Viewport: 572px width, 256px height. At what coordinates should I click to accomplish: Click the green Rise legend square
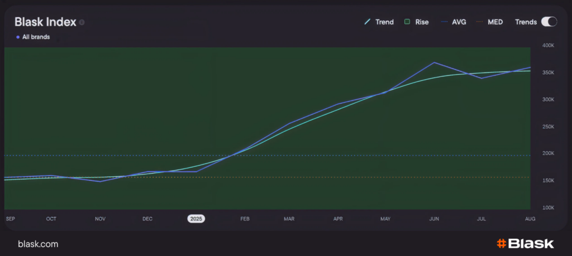click(408, 22)
